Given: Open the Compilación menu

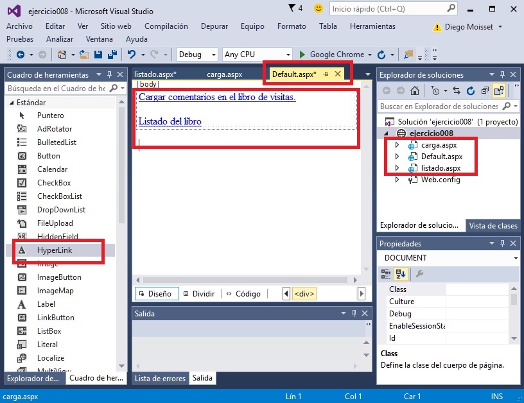Looking at the screenshot, I should (x=166, y=26).
